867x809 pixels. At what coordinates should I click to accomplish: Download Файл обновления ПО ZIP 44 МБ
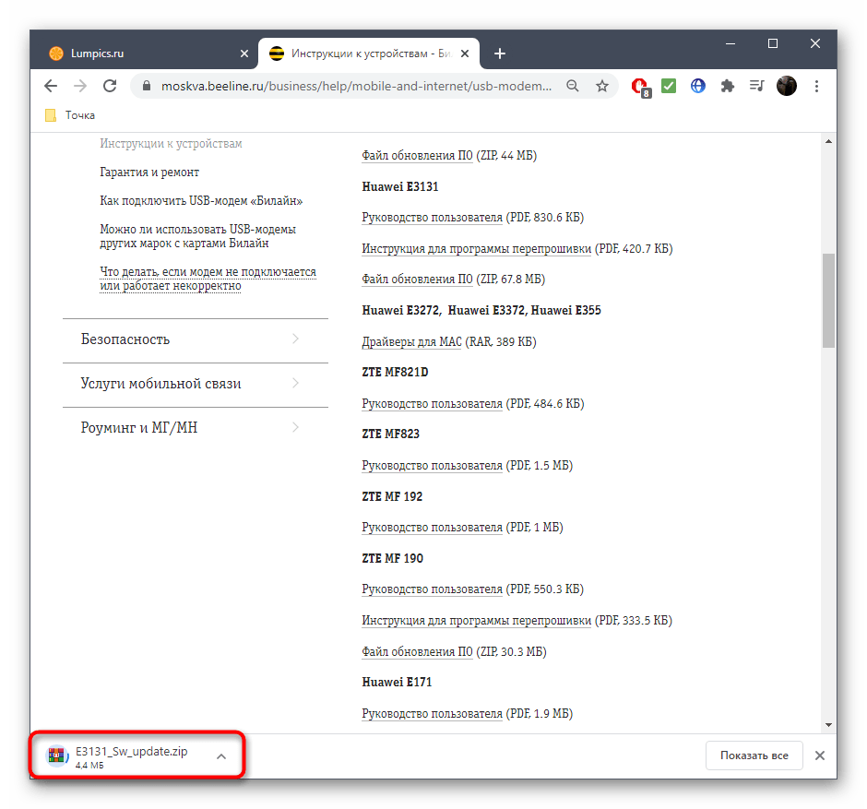pos(417,155)
